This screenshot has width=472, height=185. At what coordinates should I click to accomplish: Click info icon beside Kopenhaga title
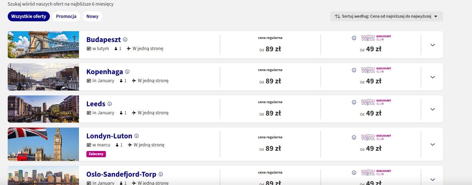tap(127, 72)
